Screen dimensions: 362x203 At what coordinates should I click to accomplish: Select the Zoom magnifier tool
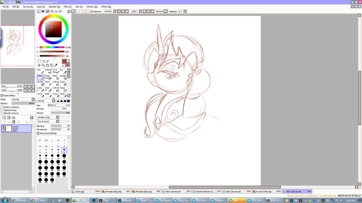click(x=43, y=65)
